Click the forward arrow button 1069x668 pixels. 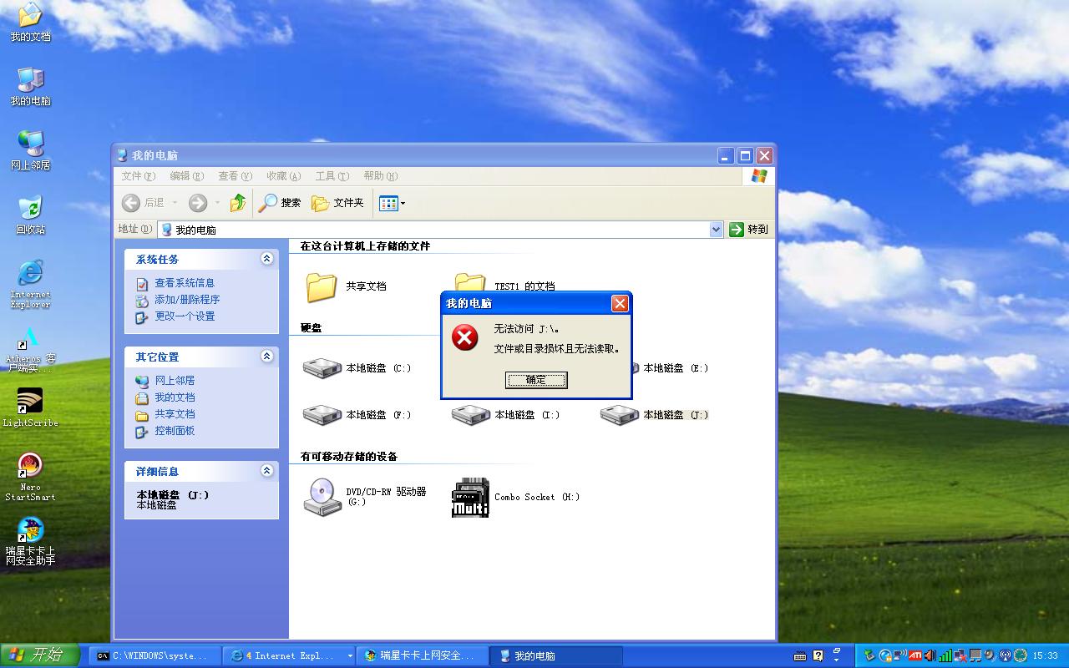[x=198, y=203]
